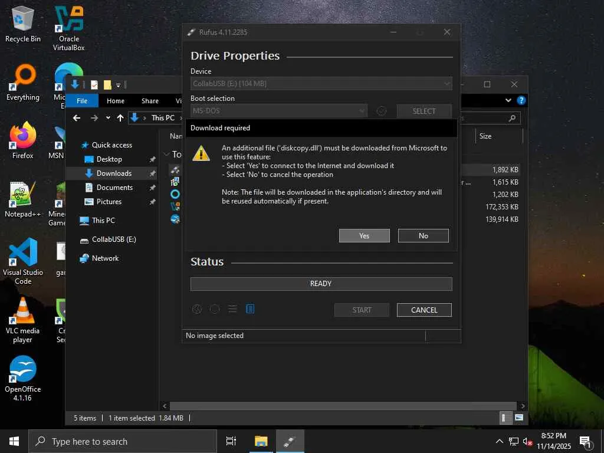Collapse the 'To...' file group chevron
This screenshot has height=453, width=604.
167,154
